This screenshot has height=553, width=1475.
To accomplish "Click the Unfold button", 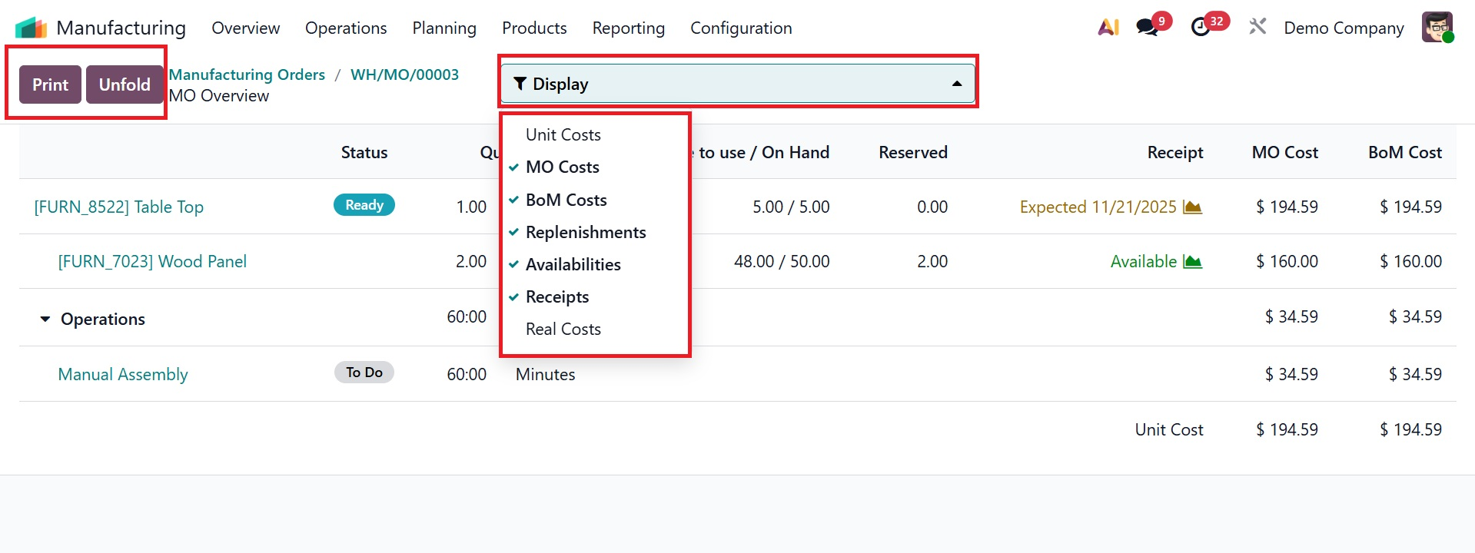I will pos(125,84).
